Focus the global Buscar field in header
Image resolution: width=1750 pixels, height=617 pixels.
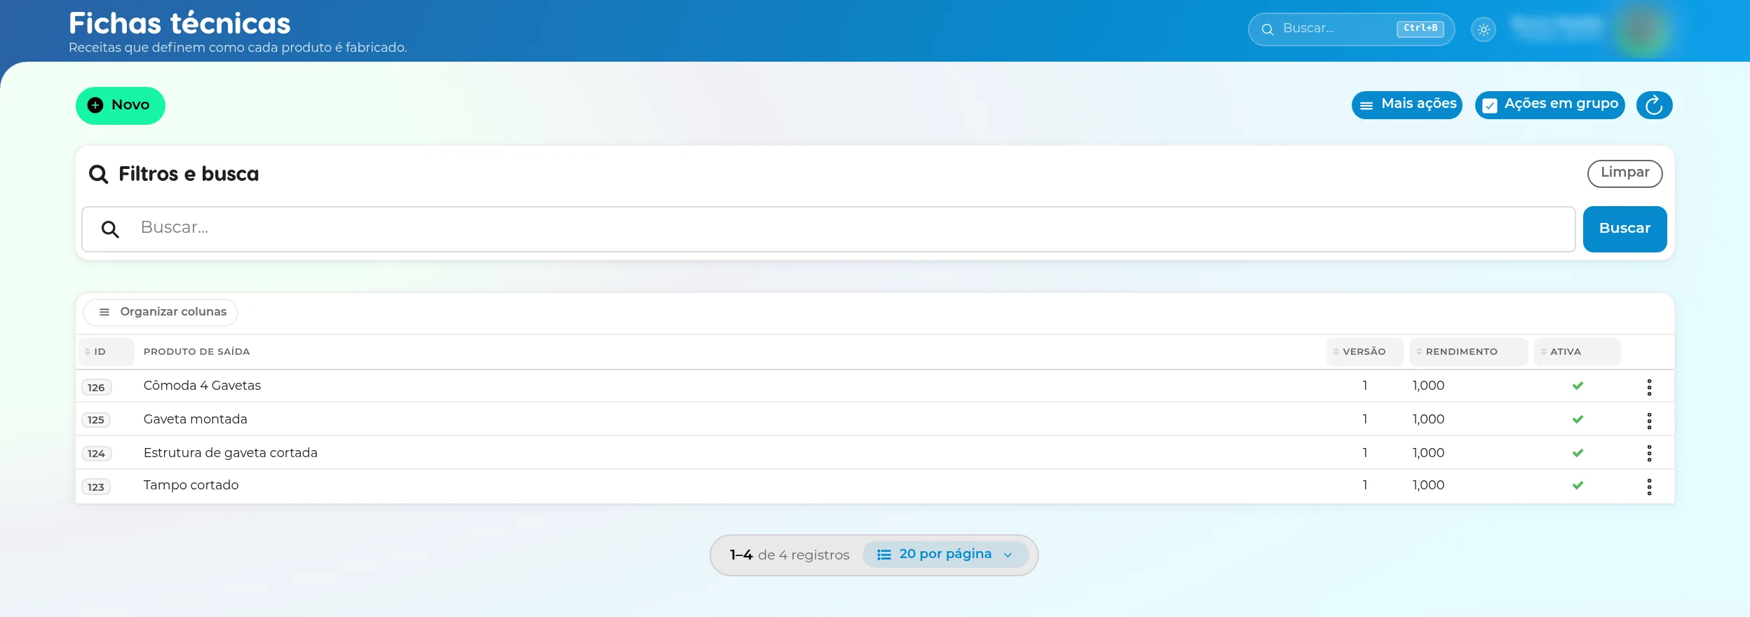pos(1351,29)
